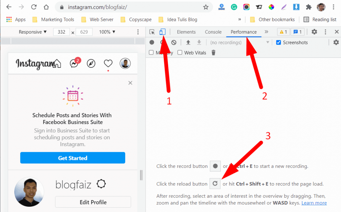This screenshot has height=212, width=341.
Task: Open the Grammarly extension icon
Action: coord(234,7)
